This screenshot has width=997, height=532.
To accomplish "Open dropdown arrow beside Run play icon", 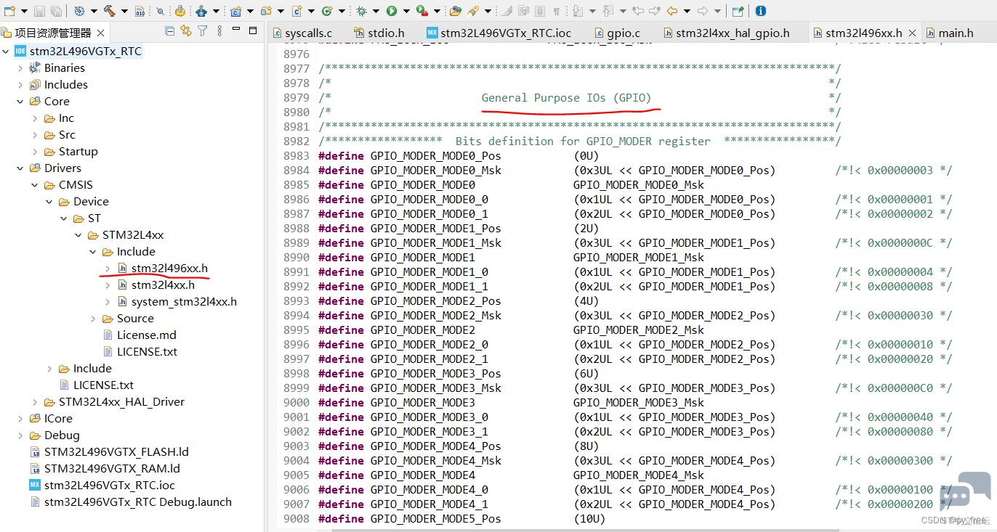I will coord(405,12).
